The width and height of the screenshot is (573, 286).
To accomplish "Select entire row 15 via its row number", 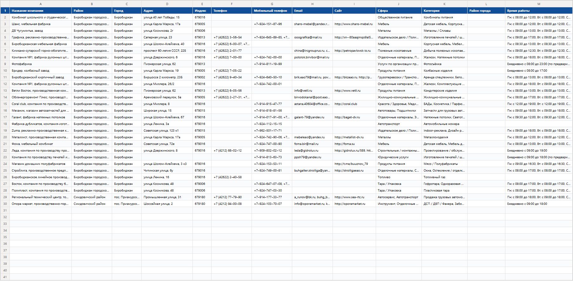I will tap(5, 104).
